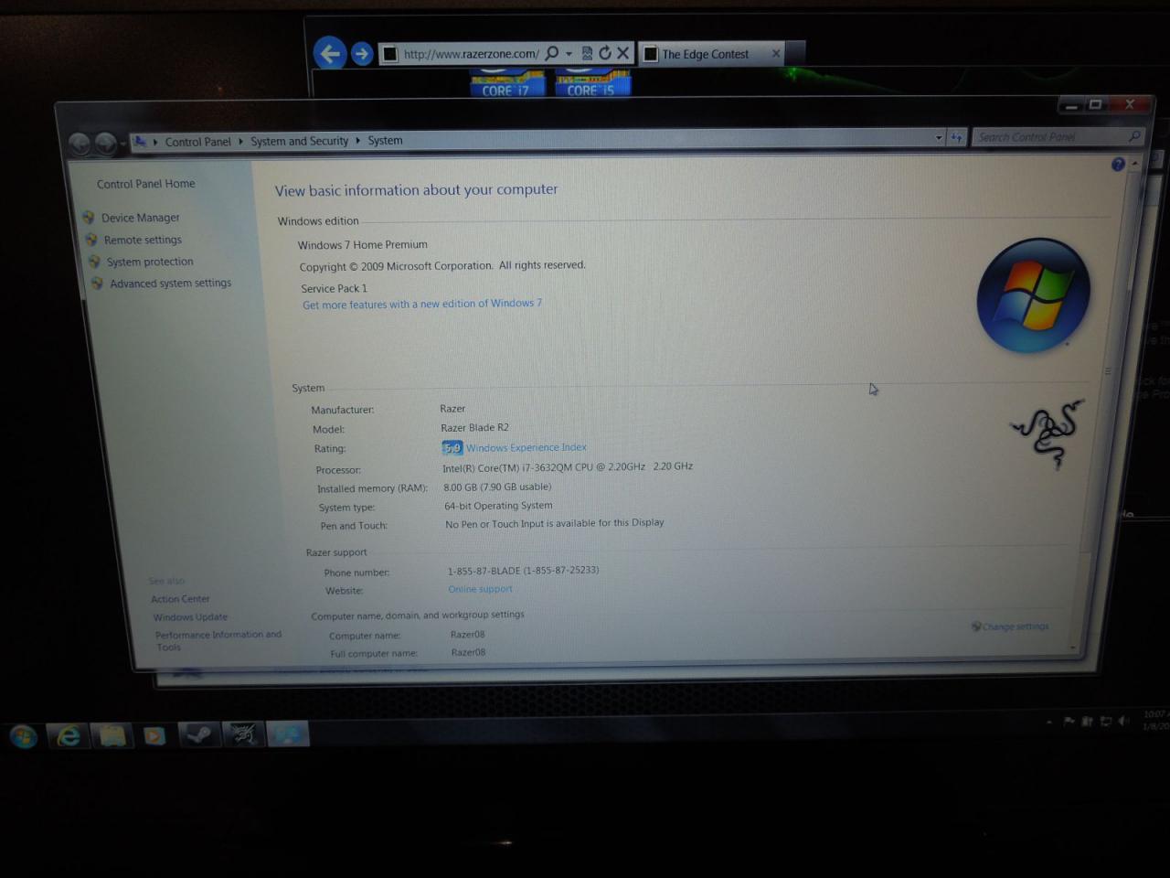Follow Get more features with new edition link
Image resolution: width=1170 pixels, height=878 pixels.
coord(422,304)
